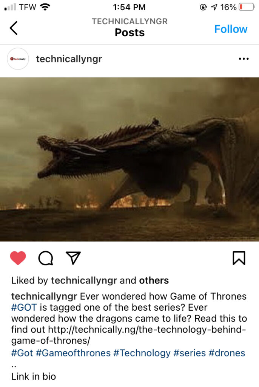This screenshot has width=259, height=387.
Task: Open technicallyngr username in post header
Action: [x=69, y=59]
